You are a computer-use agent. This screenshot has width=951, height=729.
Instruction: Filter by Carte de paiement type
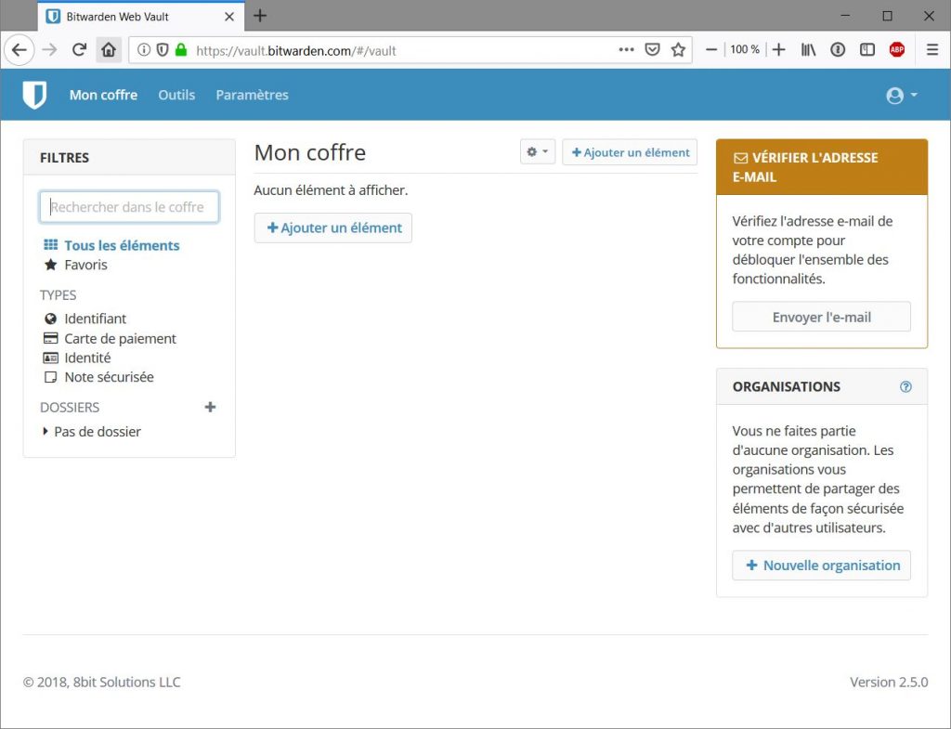[119, 339]
